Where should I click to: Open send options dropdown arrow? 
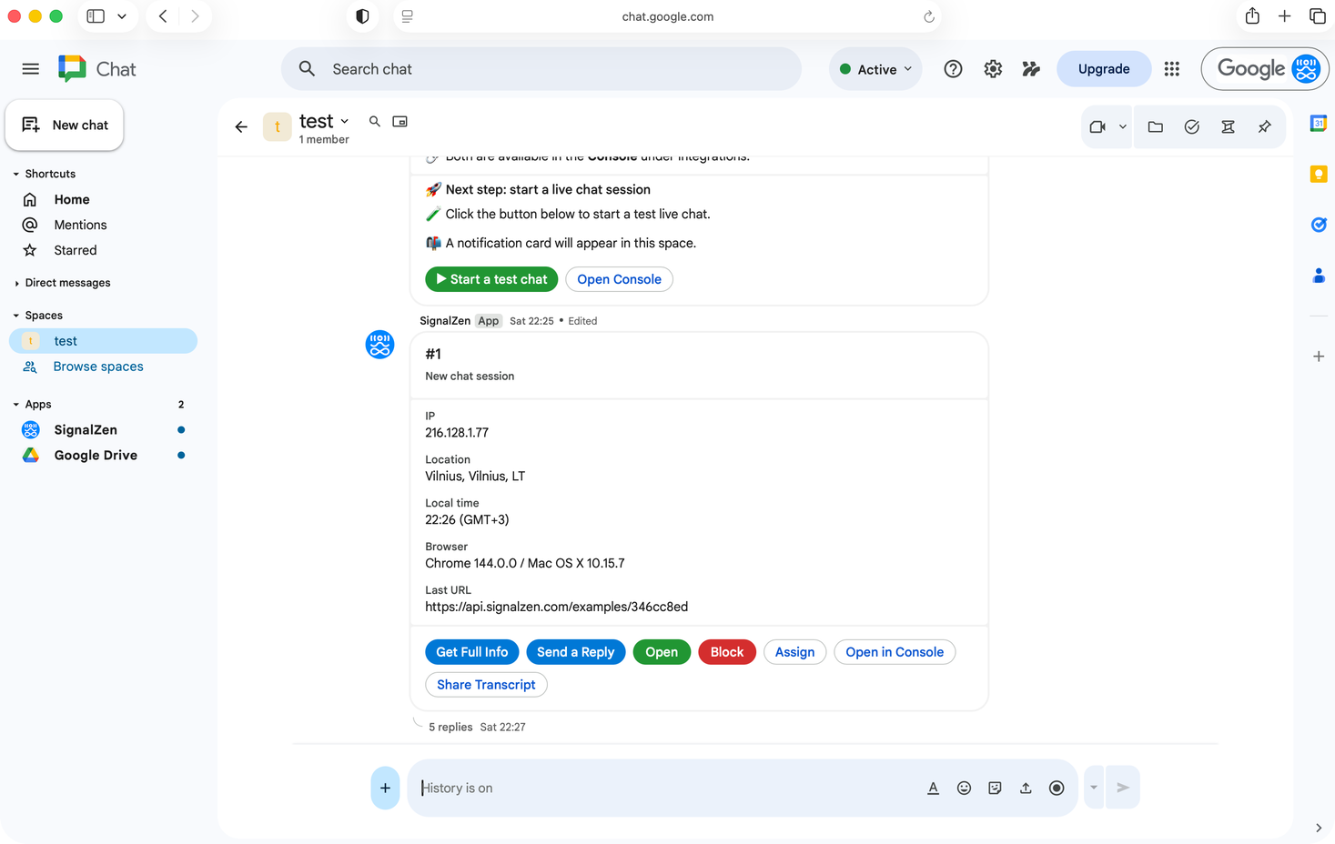1094,788
